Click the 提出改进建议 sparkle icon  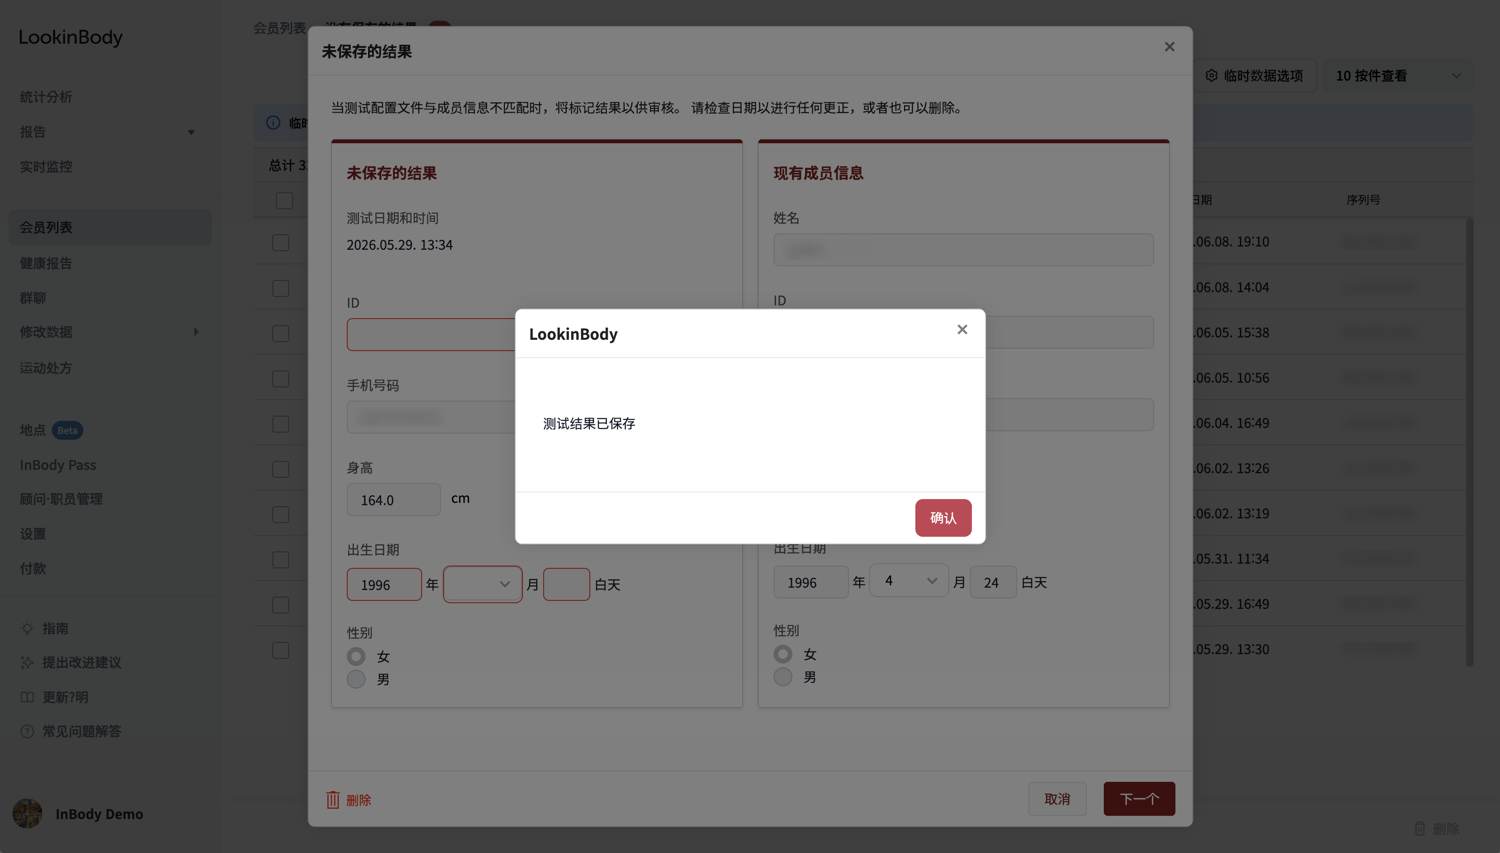27,663
